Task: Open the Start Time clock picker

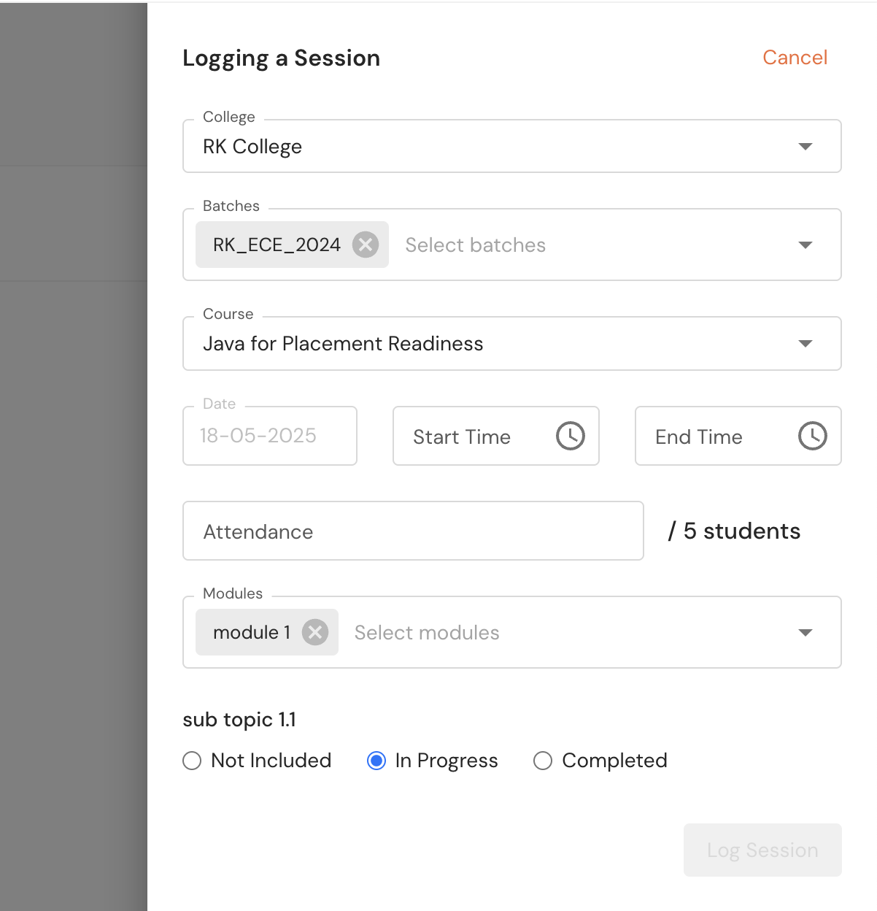Action: pyautogui.click(x=571, y=436)
